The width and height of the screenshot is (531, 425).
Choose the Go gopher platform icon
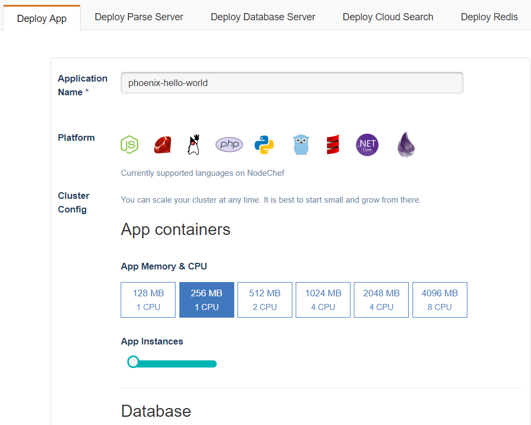click(301, 145)
